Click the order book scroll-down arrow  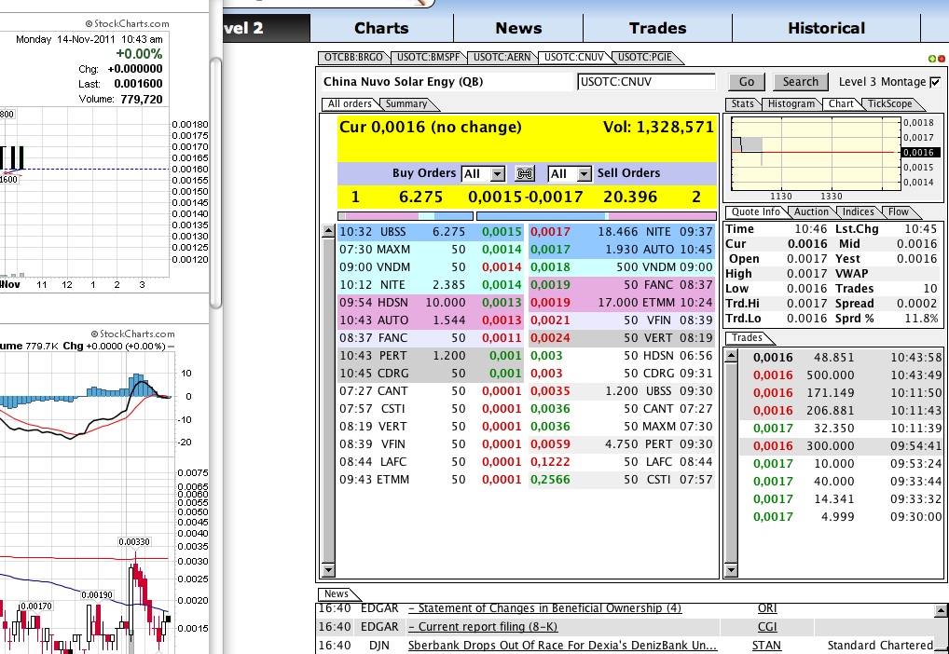point(327,570)
